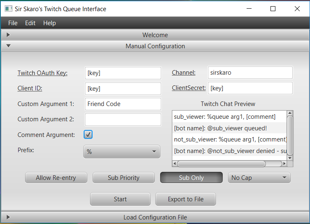The width and height of the screenshot is (310, 224).
Task: Open the Twitch OAuth Key link
Action: tap(42, 73)
